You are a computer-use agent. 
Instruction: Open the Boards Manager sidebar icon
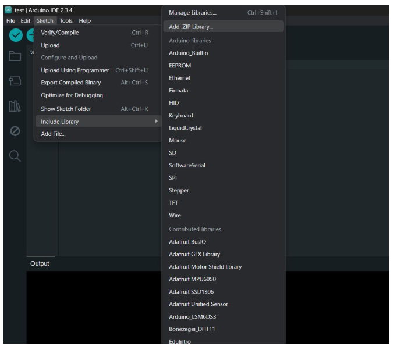click(x=15, y=81)
